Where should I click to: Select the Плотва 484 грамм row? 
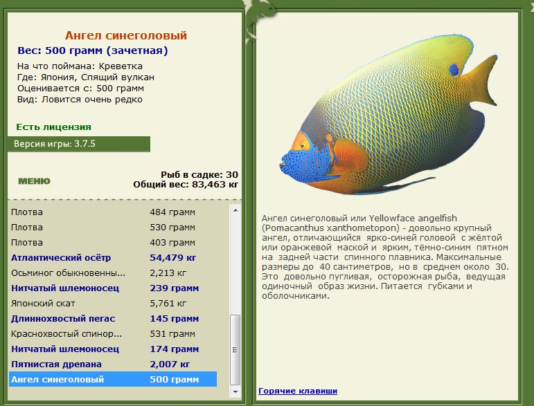(x=113, y=212)
